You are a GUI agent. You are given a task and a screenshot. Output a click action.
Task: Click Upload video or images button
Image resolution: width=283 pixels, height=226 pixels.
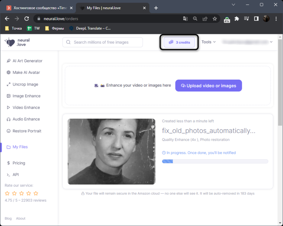pos(209,86)
